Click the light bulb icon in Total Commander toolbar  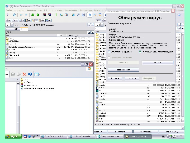pos(8,15)
